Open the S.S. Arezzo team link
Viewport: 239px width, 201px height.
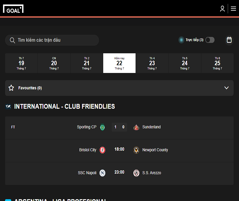pyautogui.click(x=152, y=173)
